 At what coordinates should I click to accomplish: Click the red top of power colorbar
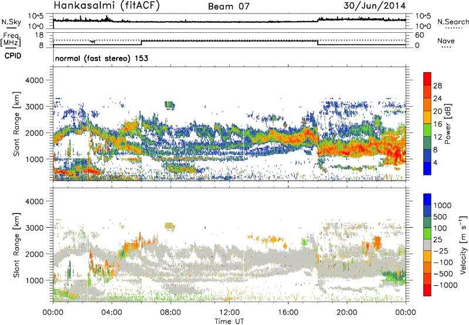427,79
